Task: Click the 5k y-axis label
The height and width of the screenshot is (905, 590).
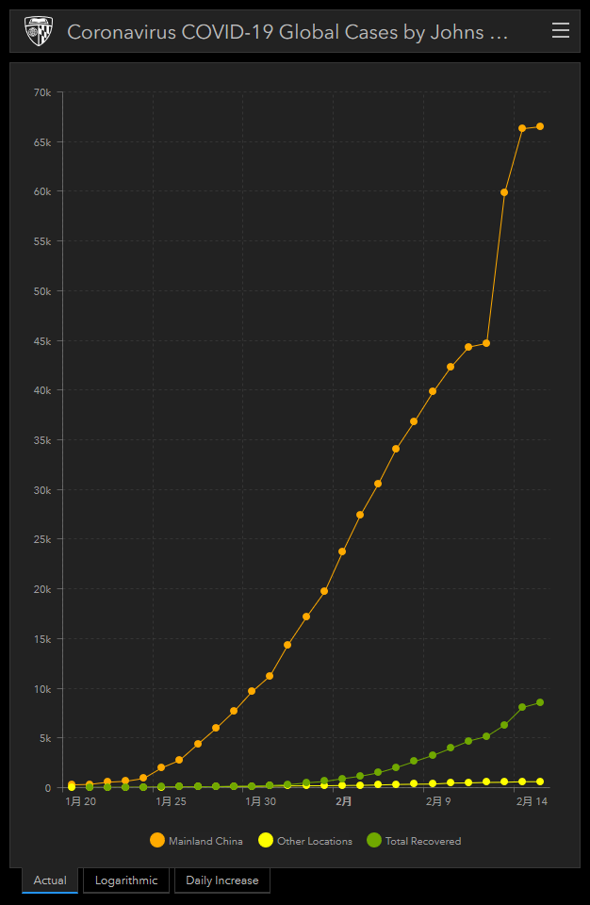Action: pyautogui.click(x=45, y=738)
